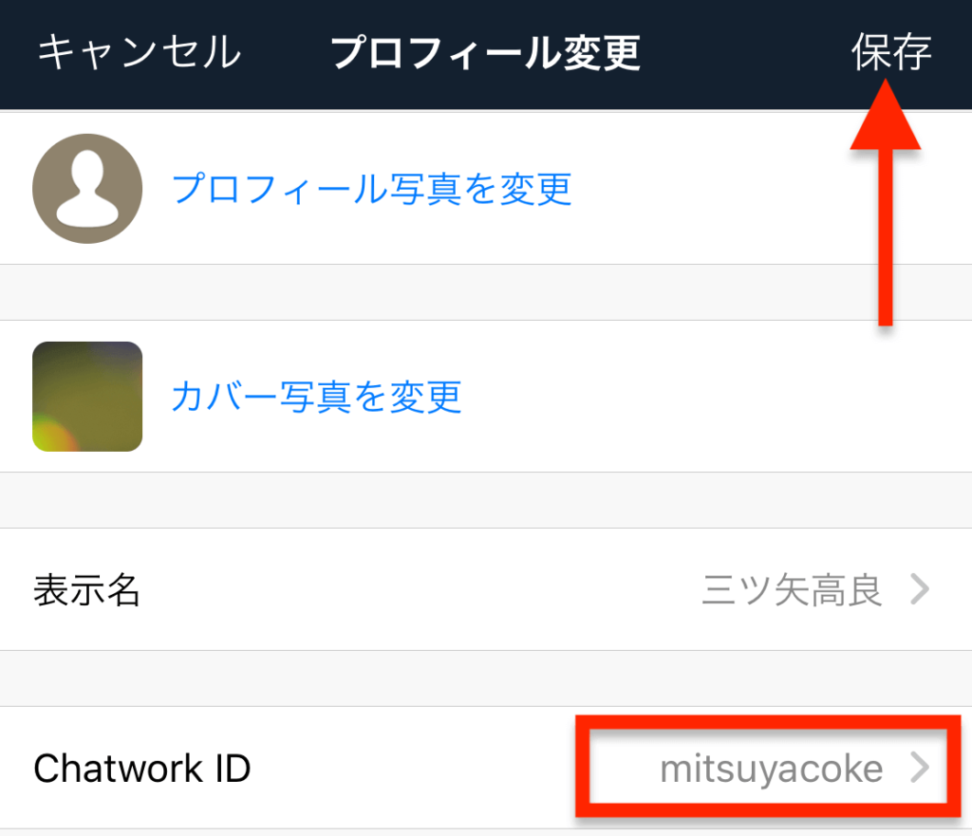Open the プロフィール写真を変更 link
Viewport: 972px width, 836px height.
371,189
